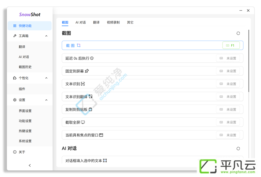Set hotkey for 复制到剪贴板

(228, 110)
